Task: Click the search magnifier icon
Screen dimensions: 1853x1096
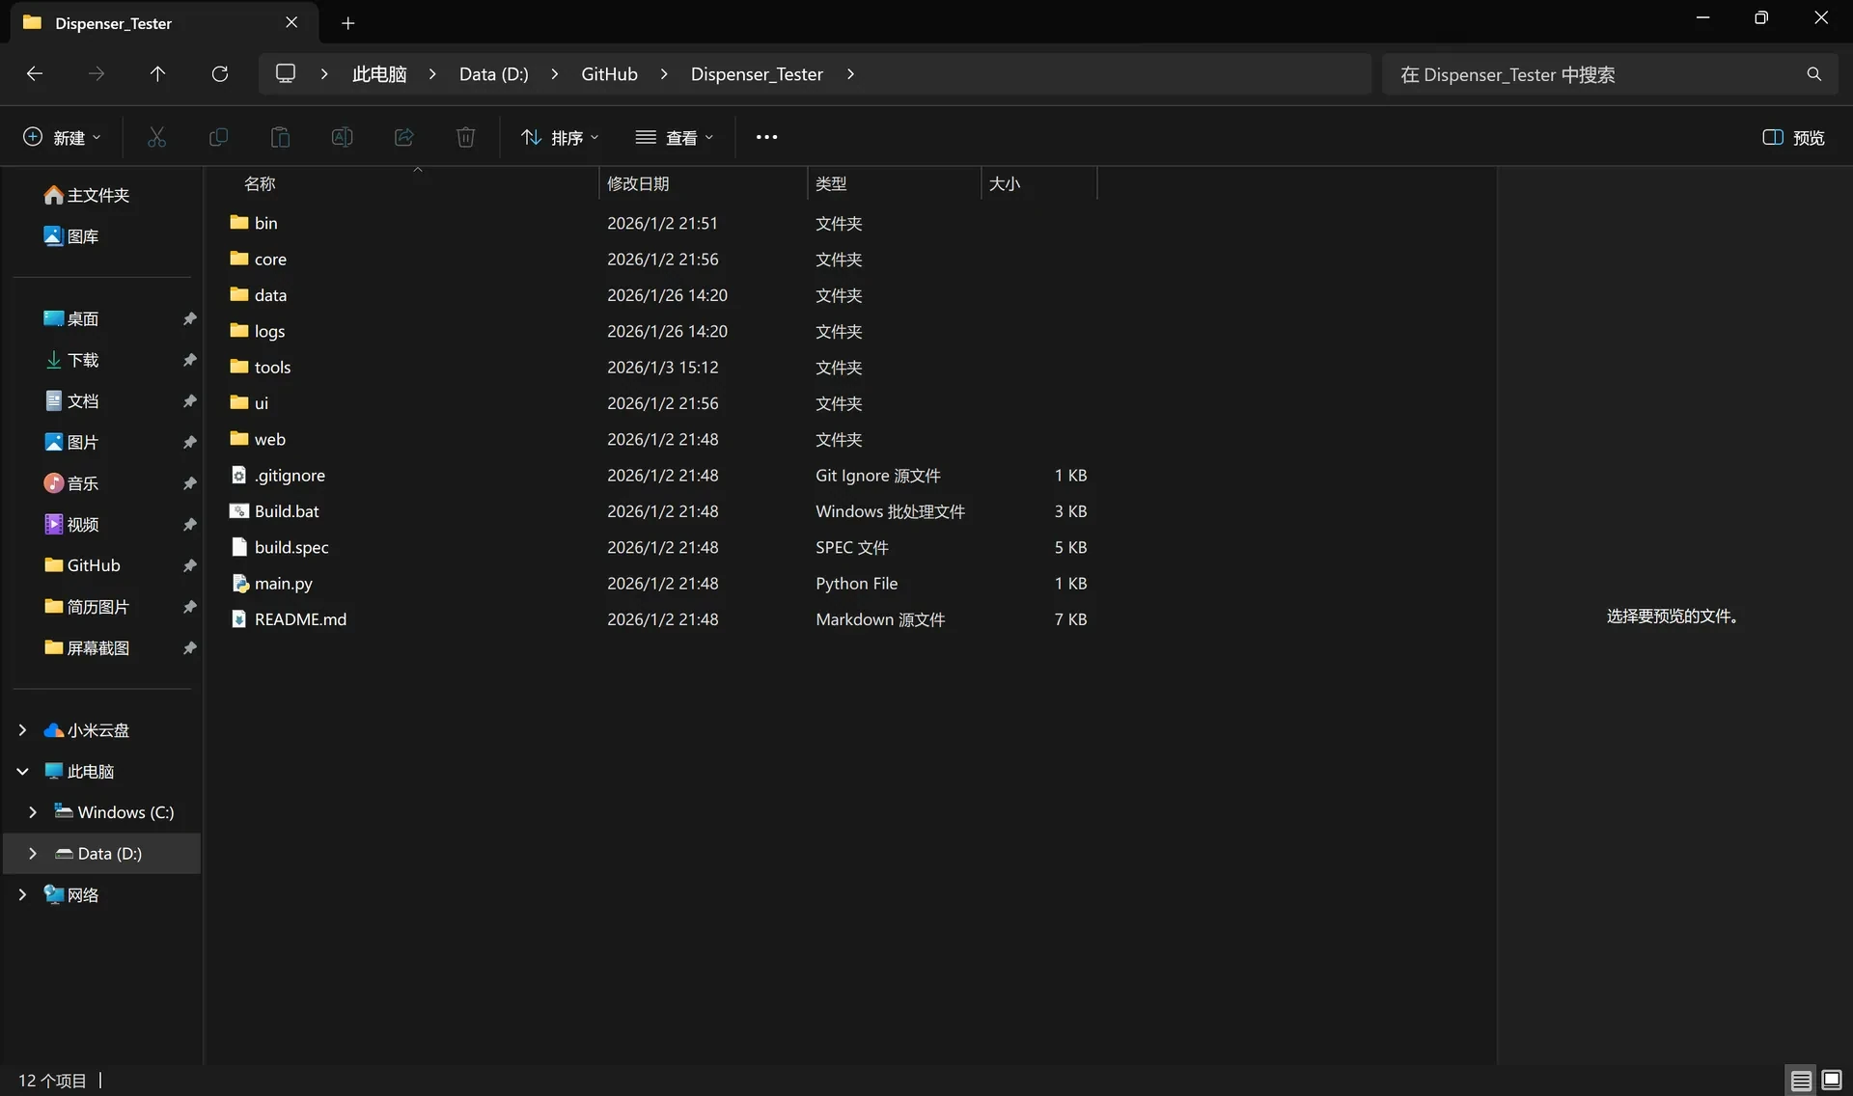Action: coord(1814,74)
